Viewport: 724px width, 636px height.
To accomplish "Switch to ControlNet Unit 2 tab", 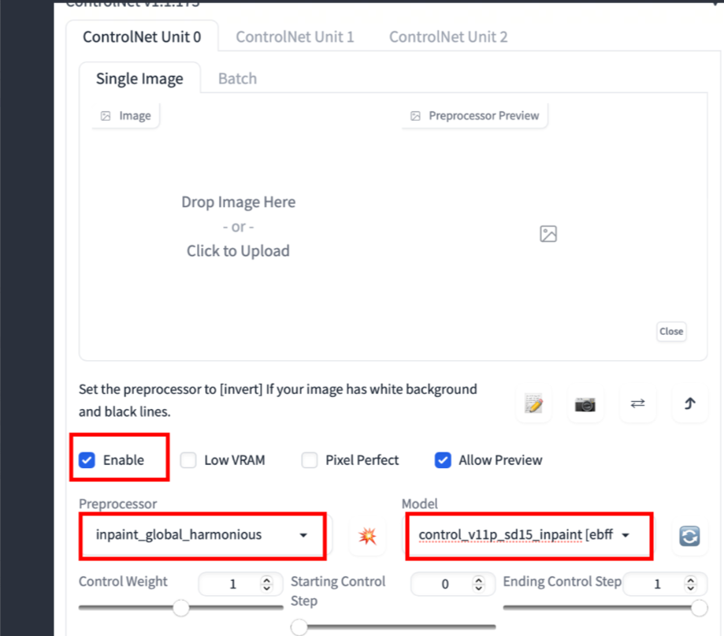I will click(448, 37).
